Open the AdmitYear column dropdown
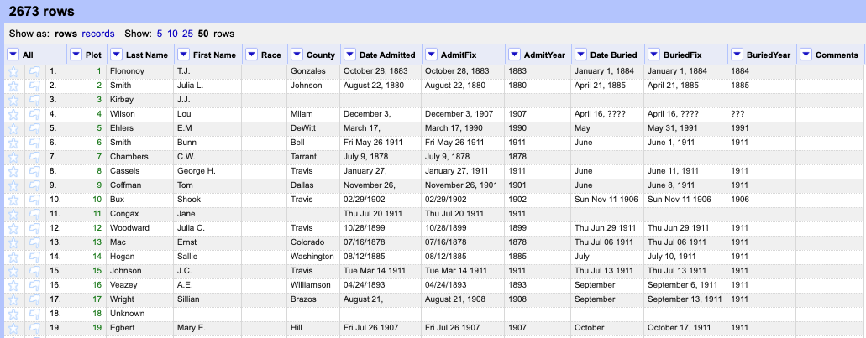 pyautogui.click(x=514, y=55)
